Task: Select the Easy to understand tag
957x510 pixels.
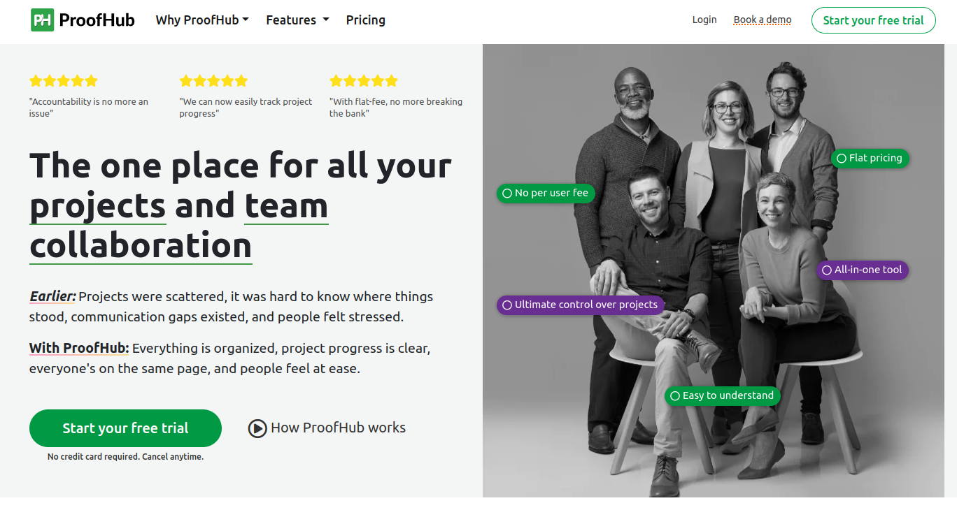Action: (x=722, y=396)
